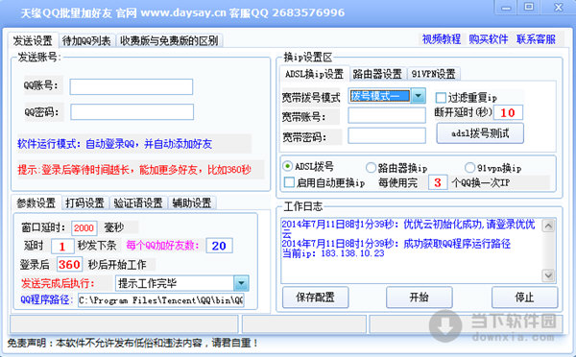Viewport: 576px width, 357px height.
Task: Open the 验证语设置 tab
Action: point(138,202)
